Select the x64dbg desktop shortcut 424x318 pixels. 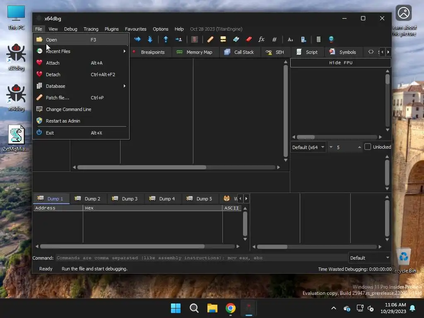click(16, 98)
